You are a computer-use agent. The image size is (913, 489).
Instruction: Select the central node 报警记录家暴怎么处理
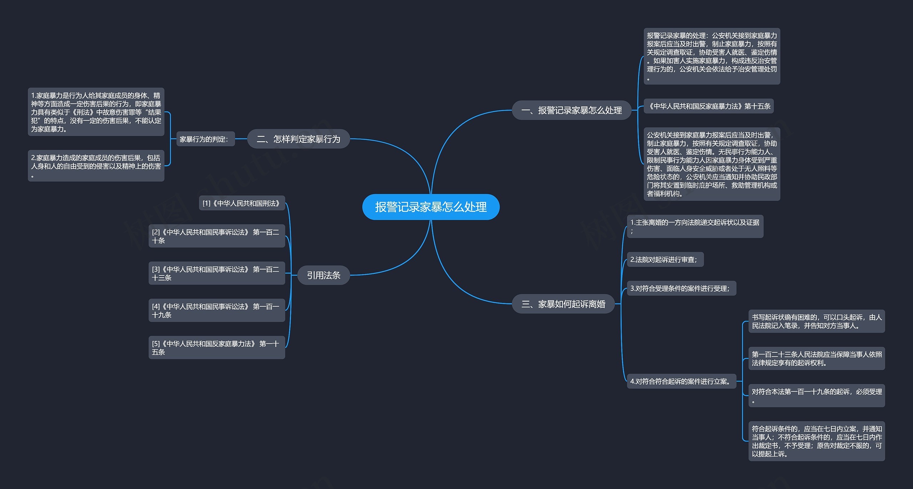431,207
